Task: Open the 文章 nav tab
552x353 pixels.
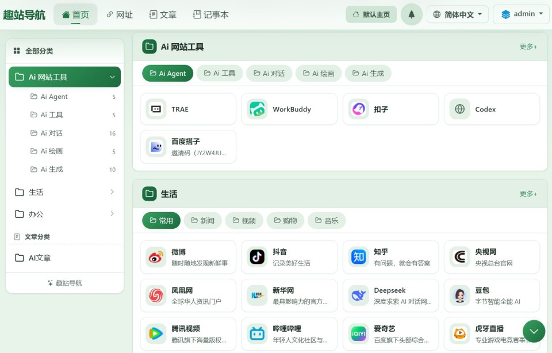Action: (163, 14)
